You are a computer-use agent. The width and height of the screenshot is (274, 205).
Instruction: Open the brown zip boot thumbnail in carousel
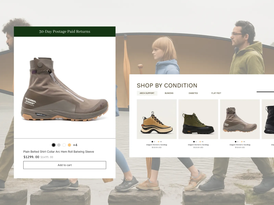240,119
